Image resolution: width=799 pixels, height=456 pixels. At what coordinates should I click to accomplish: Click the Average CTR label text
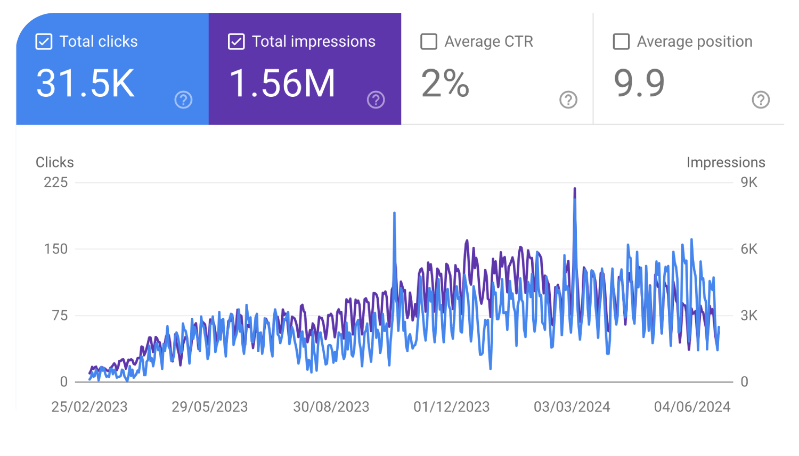click(489, 42)
